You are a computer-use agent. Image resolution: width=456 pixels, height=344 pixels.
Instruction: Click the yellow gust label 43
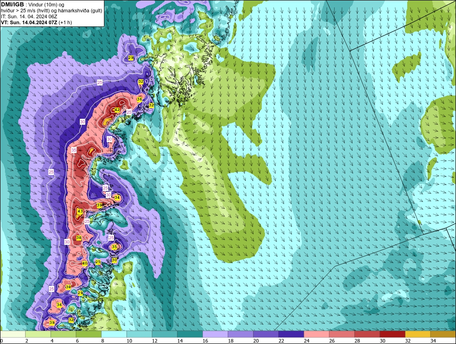(80, 211)
